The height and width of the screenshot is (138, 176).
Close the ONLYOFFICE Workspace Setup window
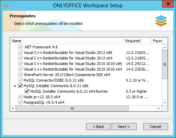coord(168,4)
